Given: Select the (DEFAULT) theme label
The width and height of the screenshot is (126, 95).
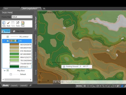Looking at the screenshot, I should coord(24,67).
